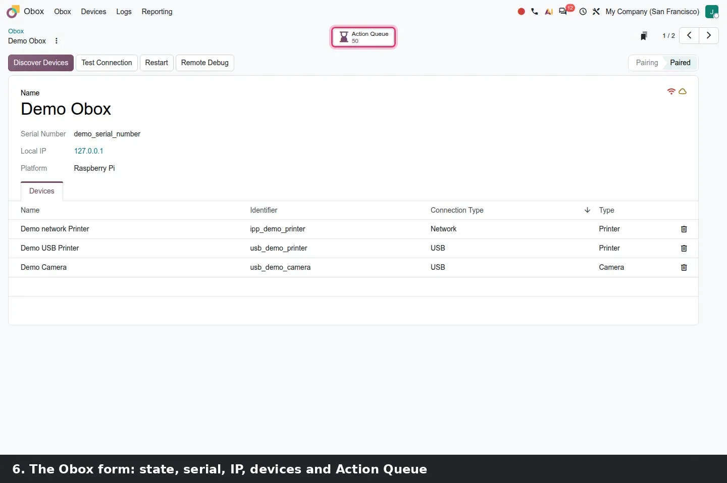Follow the Obox breadcrumb link
The height and width of the screenshot is (483, 727).
point(16,31)
